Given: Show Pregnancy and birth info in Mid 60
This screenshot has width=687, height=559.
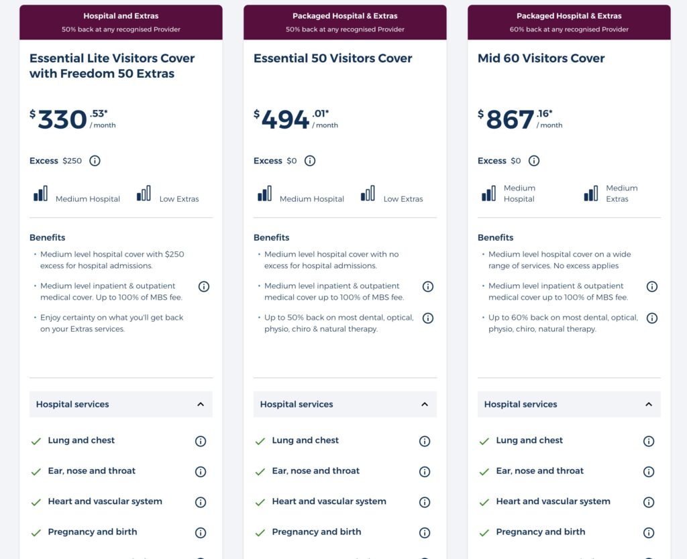Looking at the screenshot, I should pyautogui.click(x=648, y=533).
